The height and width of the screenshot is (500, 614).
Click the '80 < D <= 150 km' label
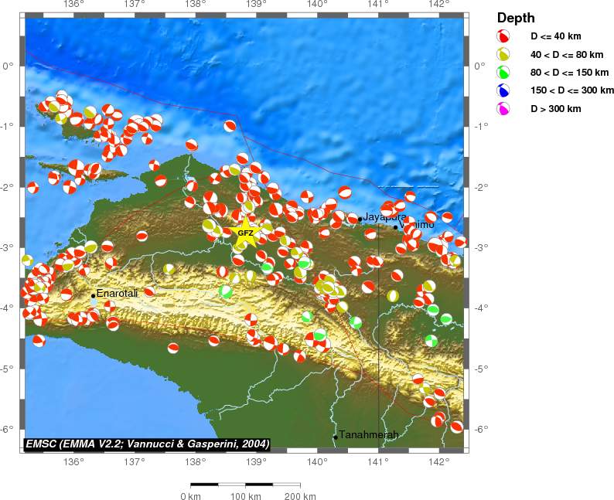(x=569, y=73)
